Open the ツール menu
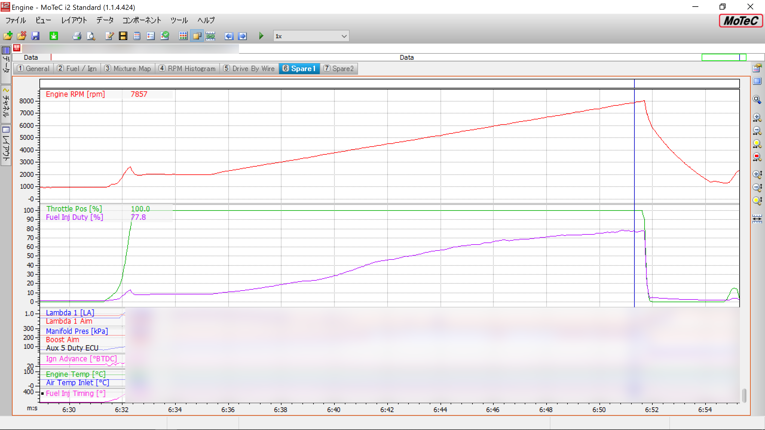 pyautogui.click(x=179, y=20)
